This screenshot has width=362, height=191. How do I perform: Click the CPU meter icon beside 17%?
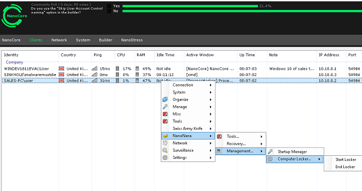click(117, 69)
